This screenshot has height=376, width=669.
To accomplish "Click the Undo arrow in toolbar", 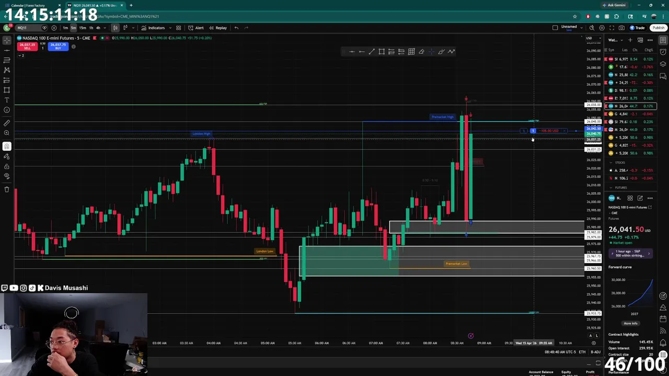I will coord(236,28).
